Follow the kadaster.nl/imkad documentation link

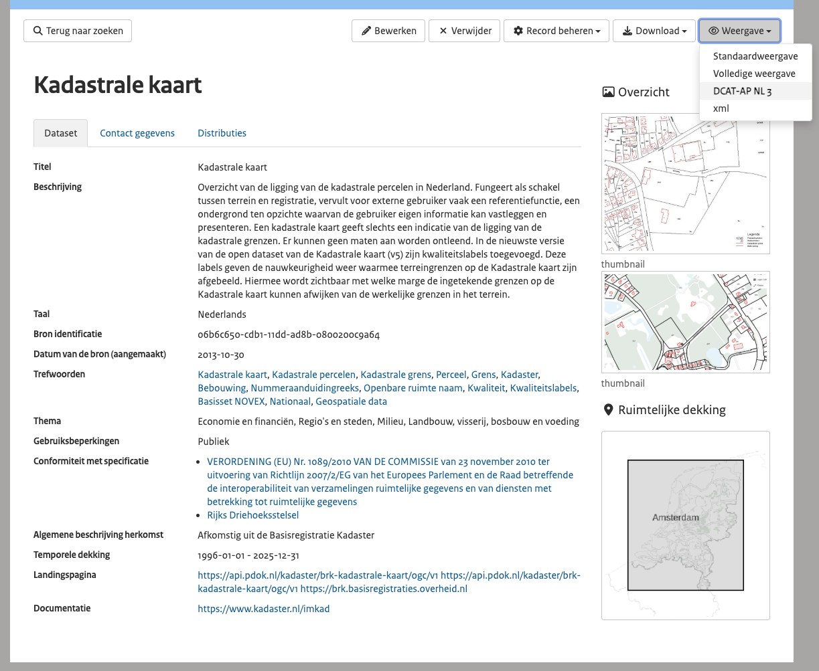263,609
